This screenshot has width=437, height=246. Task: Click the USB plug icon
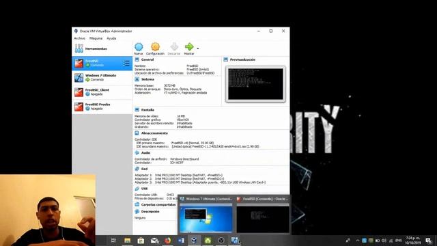click(137, 189)
